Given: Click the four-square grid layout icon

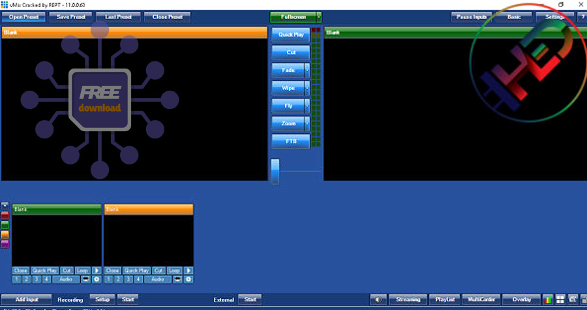Looking at the screenshot, I should tap(560, 300).
